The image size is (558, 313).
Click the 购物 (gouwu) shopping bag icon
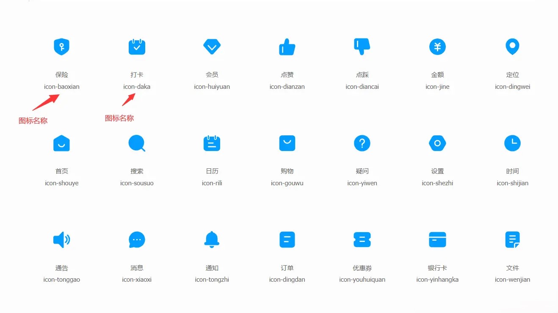tap(287, 143)
